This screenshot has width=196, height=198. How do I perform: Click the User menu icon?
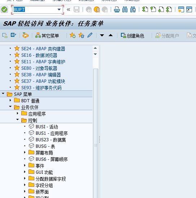5,35
